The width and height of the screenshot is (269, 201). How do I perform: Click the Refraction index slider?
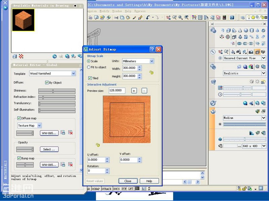57,97
